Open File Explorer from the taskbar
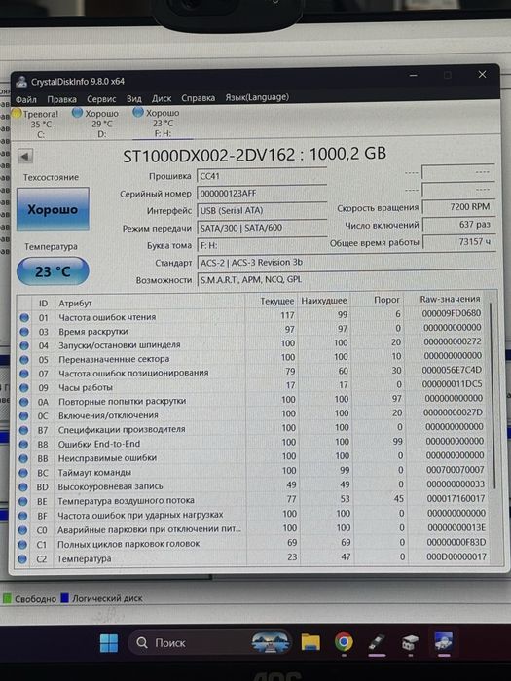Image resolution: width=511 pixels, height=681 pixels. [x=310, y=642]
